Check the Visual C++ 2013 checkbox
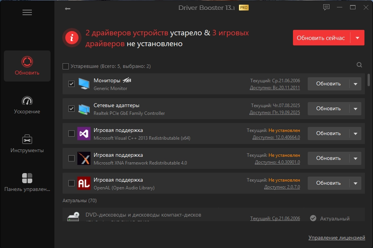This screenshot has height=248, width=373. coord(71,134)
